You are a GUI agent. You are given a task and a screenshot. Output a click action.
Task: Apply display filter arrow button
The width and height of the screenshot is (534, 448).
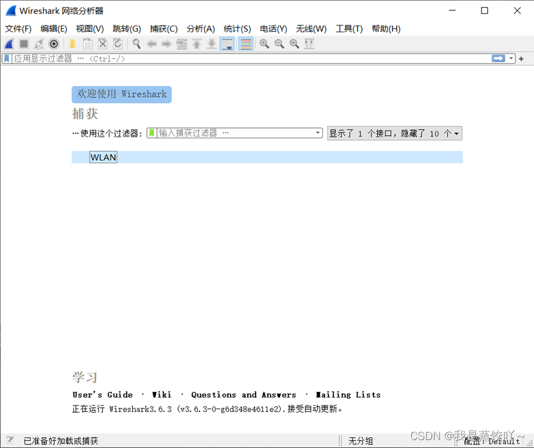point(498,59)
